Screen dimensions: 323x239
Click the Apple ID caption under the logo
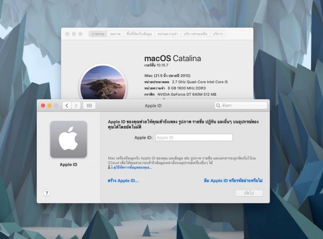pyautogui.click(x=69, y=164)
